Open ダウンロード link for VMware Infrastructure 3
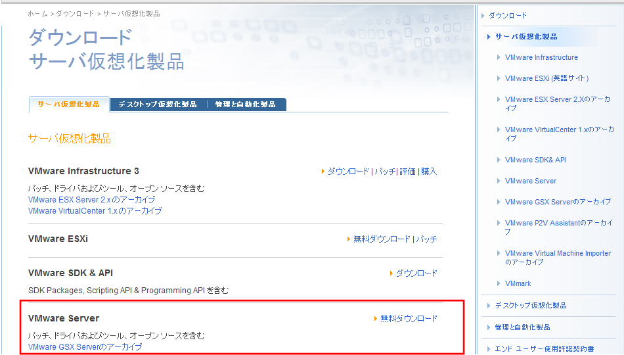 [x=348, y=172]
